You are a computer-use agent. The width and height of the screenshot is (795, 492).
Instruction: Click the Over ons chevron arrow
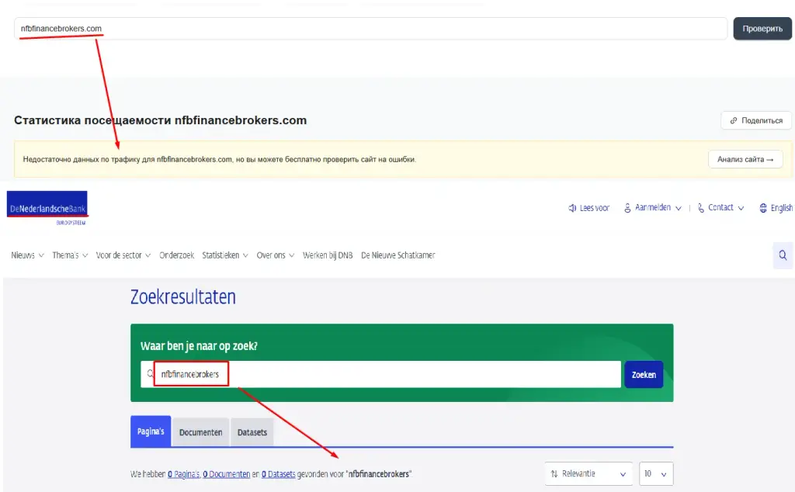click(x=292, y=255)
